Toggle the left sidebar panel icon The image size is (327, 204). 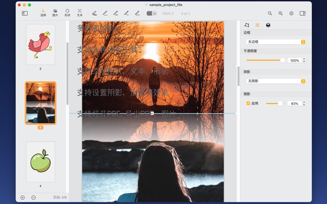(25, 13)
